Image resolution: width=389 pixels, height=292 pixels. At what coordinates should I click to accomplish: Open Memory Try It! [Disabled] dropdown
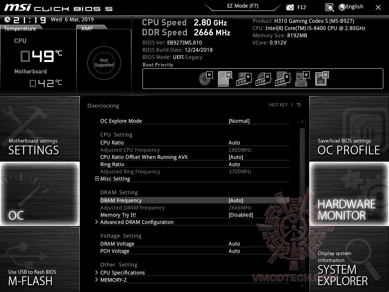pos(240,215)
